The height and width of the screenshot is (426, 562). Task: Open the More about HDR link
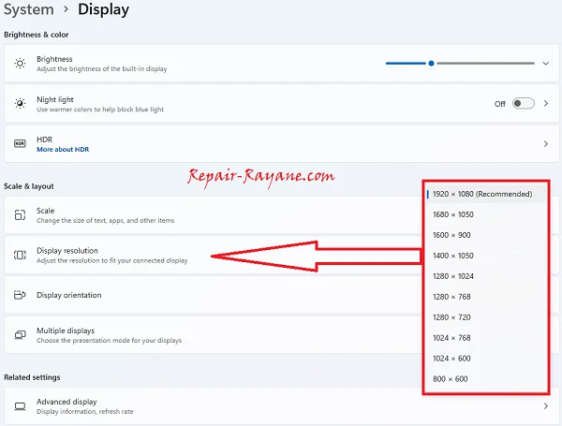click(63, 150)
